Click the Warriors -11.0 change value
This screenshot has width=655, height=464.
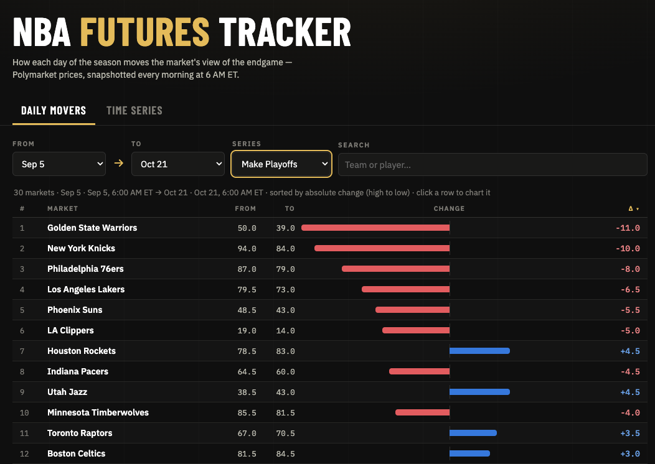(x=628, y=228)
